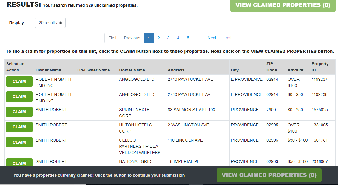
Task: Claim the SPRINT NEXTEL CORP property
Action: pos(19,112)
